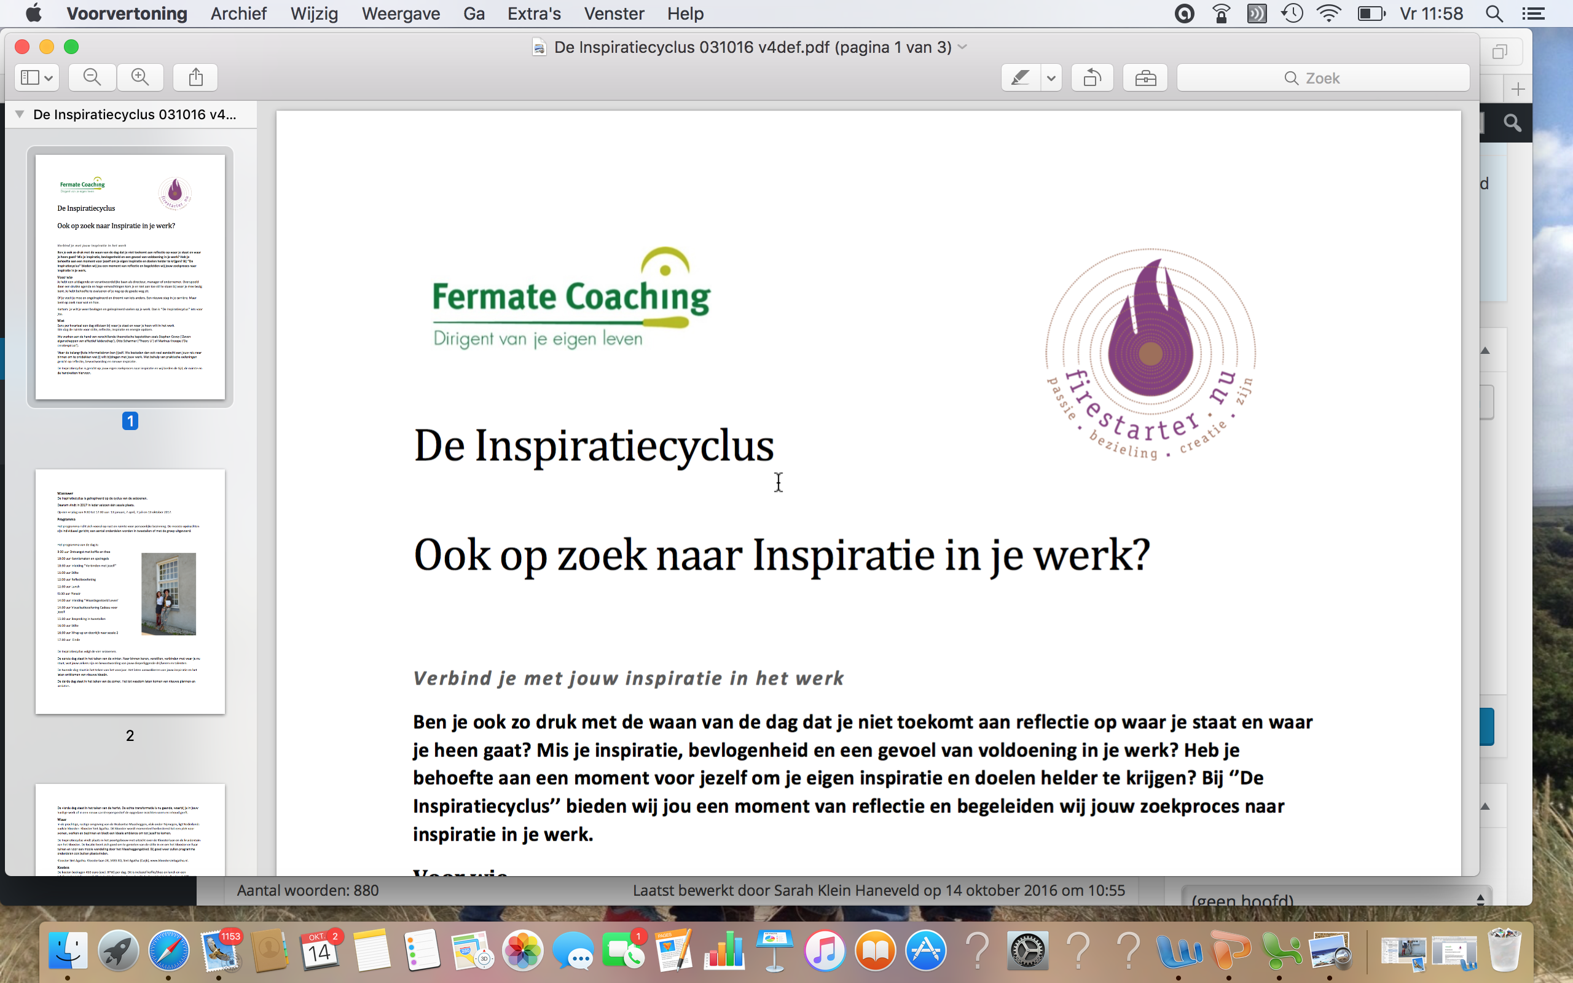The image size is (1573, 983).
Task: Select the third page thumbnail in sidebar
Action: (x=130, y=829)
